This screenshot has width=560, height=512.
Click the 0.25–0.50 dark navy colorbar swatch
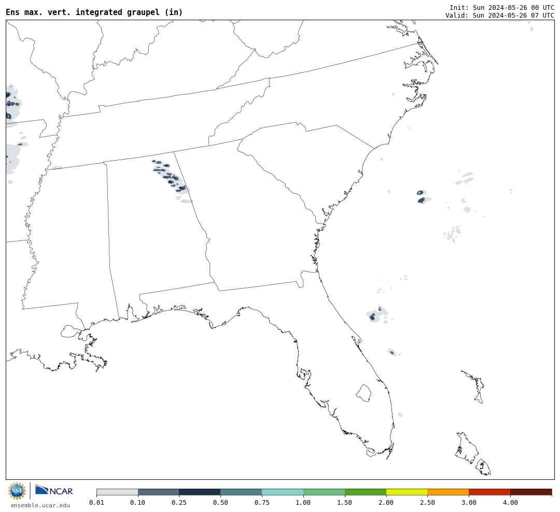click(200, 492)
